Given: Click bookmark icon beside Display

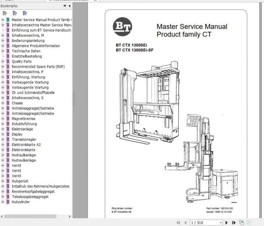Looking at the screenshot, I should pyautogui.click(x=8, y=134).
